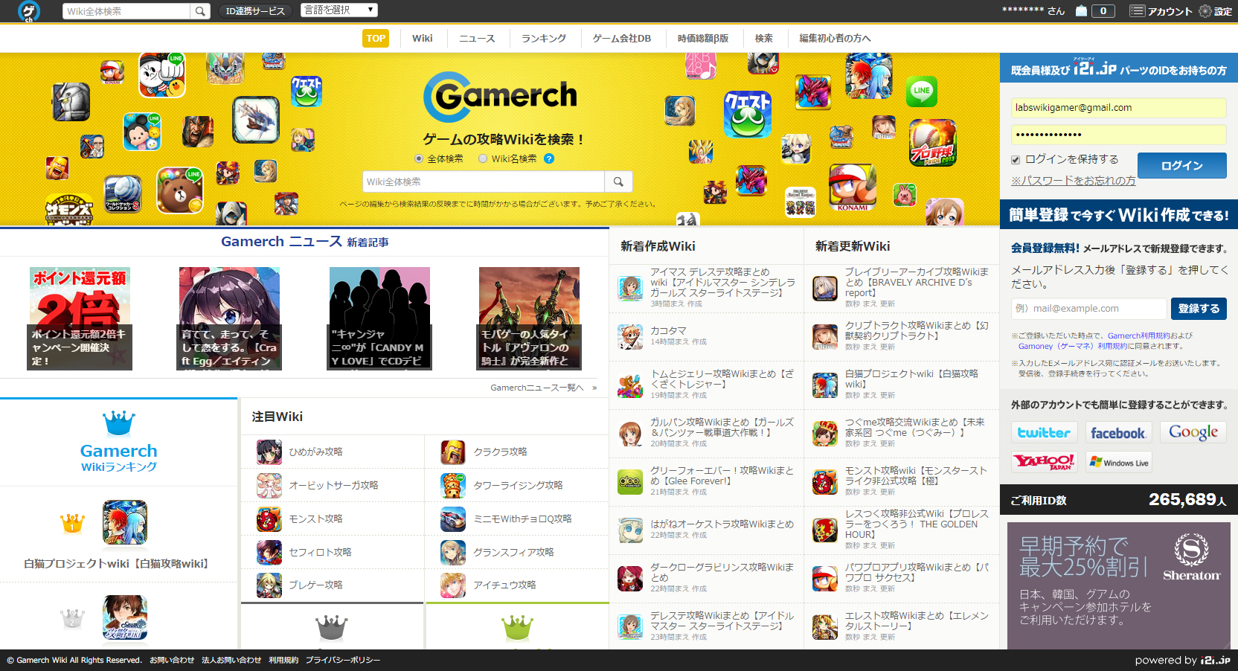Open the Gamerchニュース一覧へ link
This screenshot has height=671, width=1238.
point(543,388)
